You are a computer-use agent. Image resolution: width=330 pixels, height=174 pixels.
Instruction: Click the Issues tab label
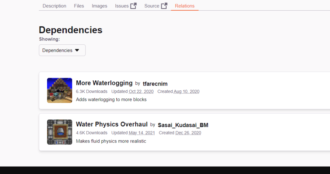(122, 6)
